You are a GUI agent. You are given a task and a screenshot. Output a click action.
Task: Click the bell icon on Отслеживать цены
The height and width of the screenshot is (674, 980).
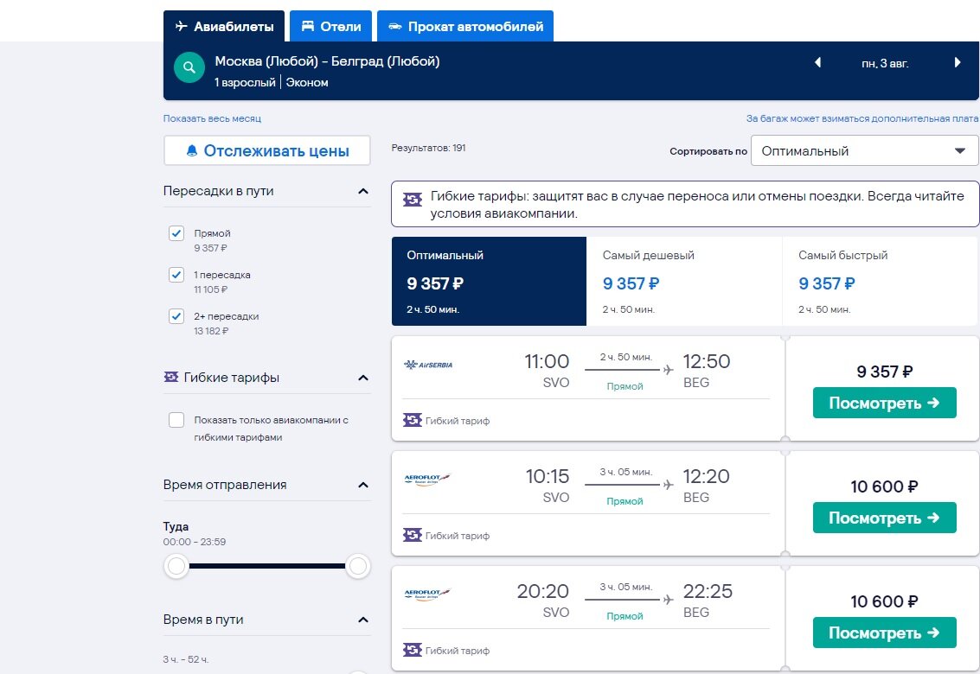tap(192, 150)
